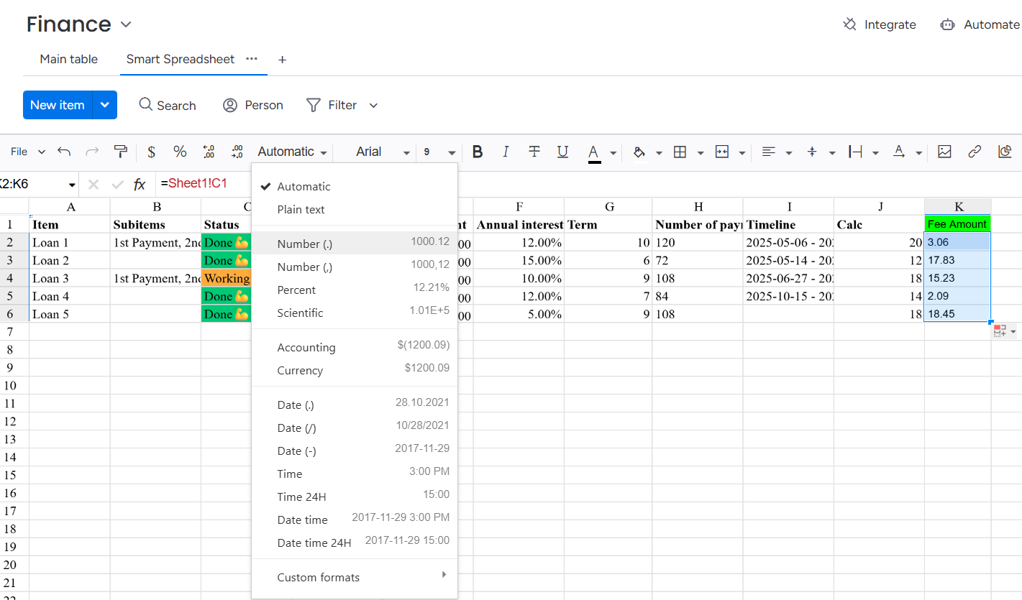The height and width of the screenshot is (600, 1022).
Task: Click the fill color paint bucket
Action: click(639, 152)
